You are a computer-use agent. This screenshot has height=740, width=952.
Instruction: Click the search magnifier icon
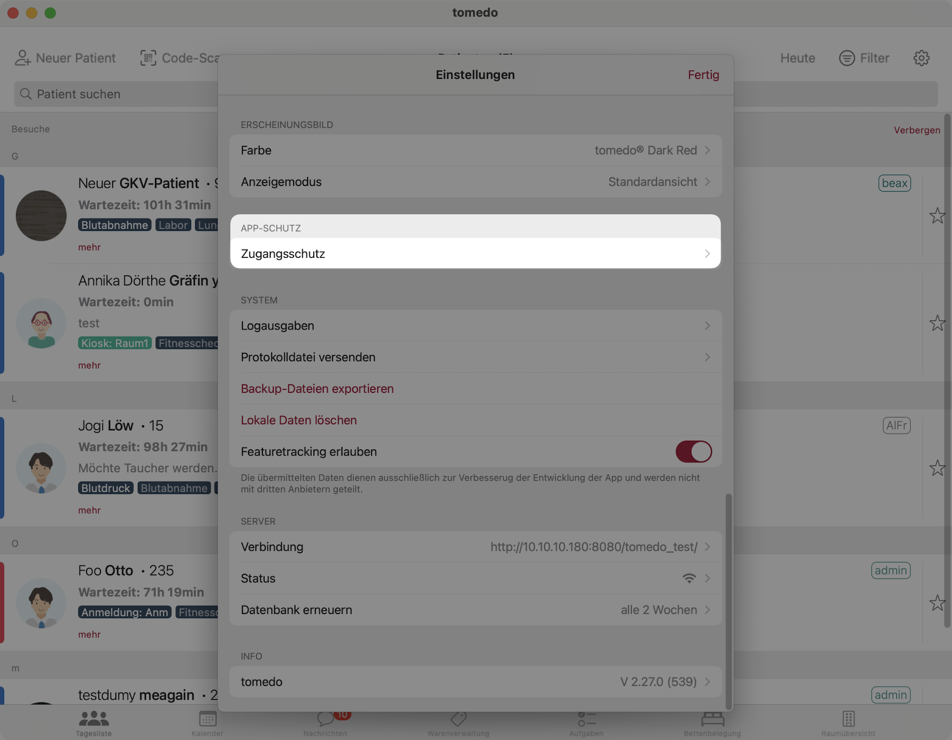click(x=26, y=94)
